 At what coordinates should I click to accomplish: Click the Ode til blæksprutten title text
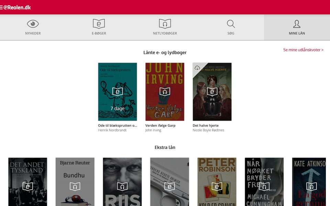(118, 126)
